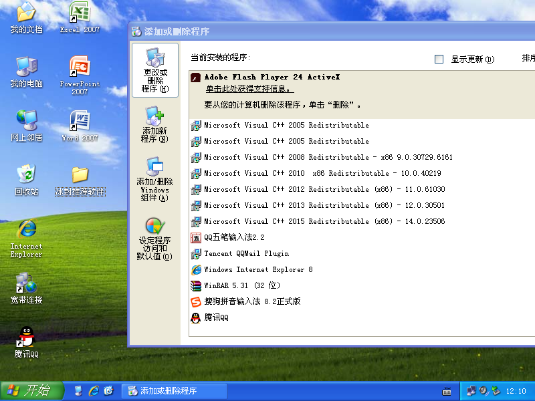The image size is (535, 401).
Task: Click the 12:10 clock in system tray
Action: click(516, 391)
